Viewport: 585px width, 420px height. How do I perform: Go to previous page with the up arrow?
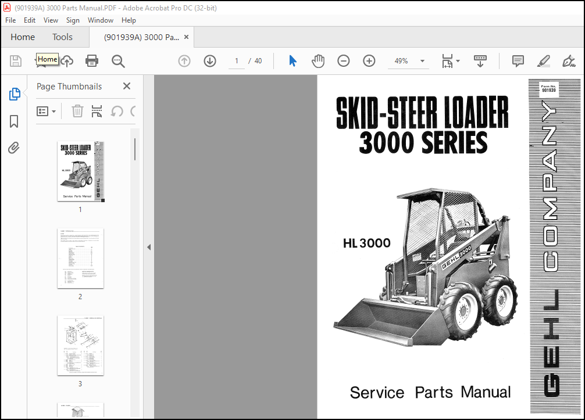pyautogui.click(x=184, y=61)
